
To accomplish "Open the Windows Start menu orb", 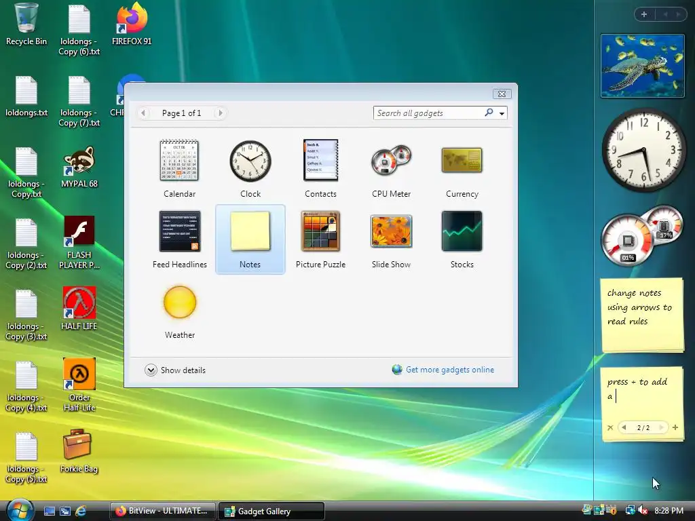I will coord(20,509).
